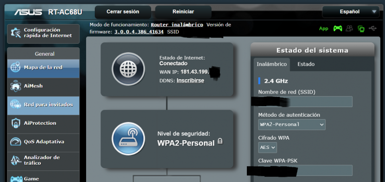Open the App status link
The image size is (385, 182).
tap(323, 29)
